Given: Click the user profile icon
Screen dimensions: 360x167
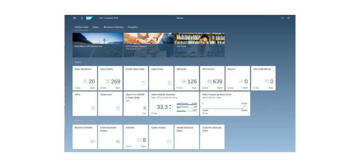Looking at the screenshot, I should pos(82,18).
